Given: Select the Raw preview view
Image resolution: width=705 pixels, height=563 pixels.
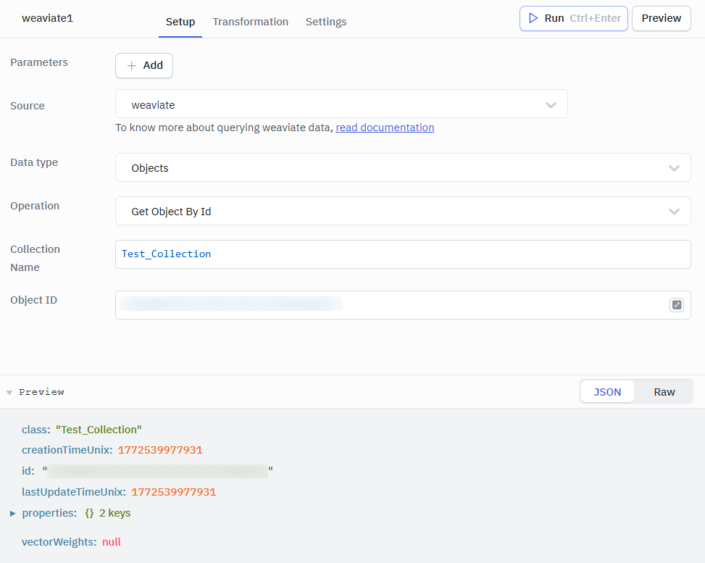Looking at the screenshot, I should tap(664, 392).
